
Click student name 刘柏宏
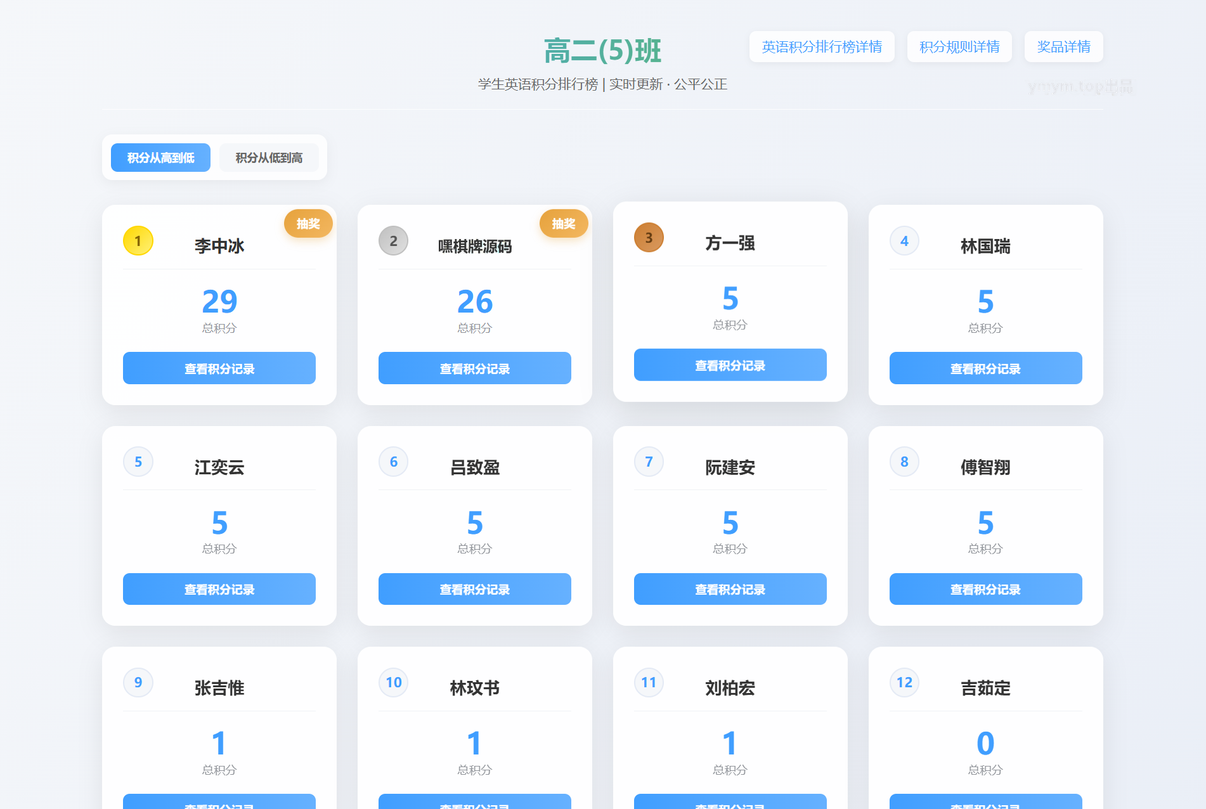click(x=730, y=688)
